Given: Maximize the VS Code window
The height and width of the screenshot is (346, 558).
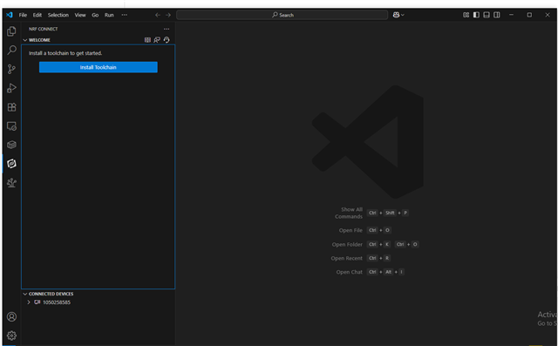Looking at the screenshot, I should [529, 15].
